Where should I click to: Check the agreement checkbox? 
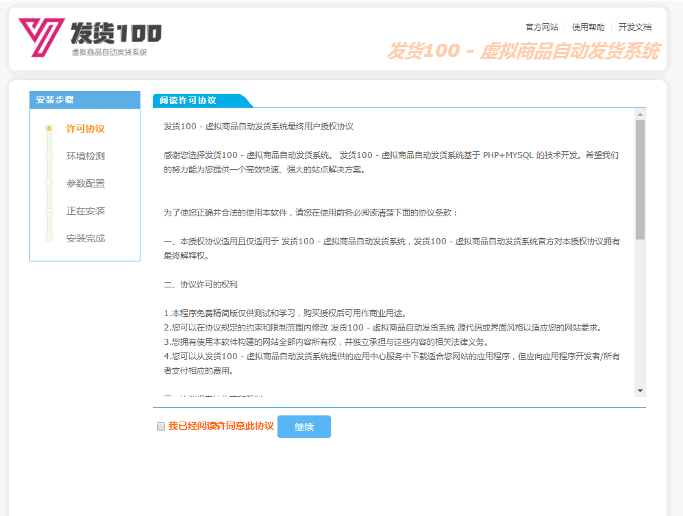[x=161, y=426]
